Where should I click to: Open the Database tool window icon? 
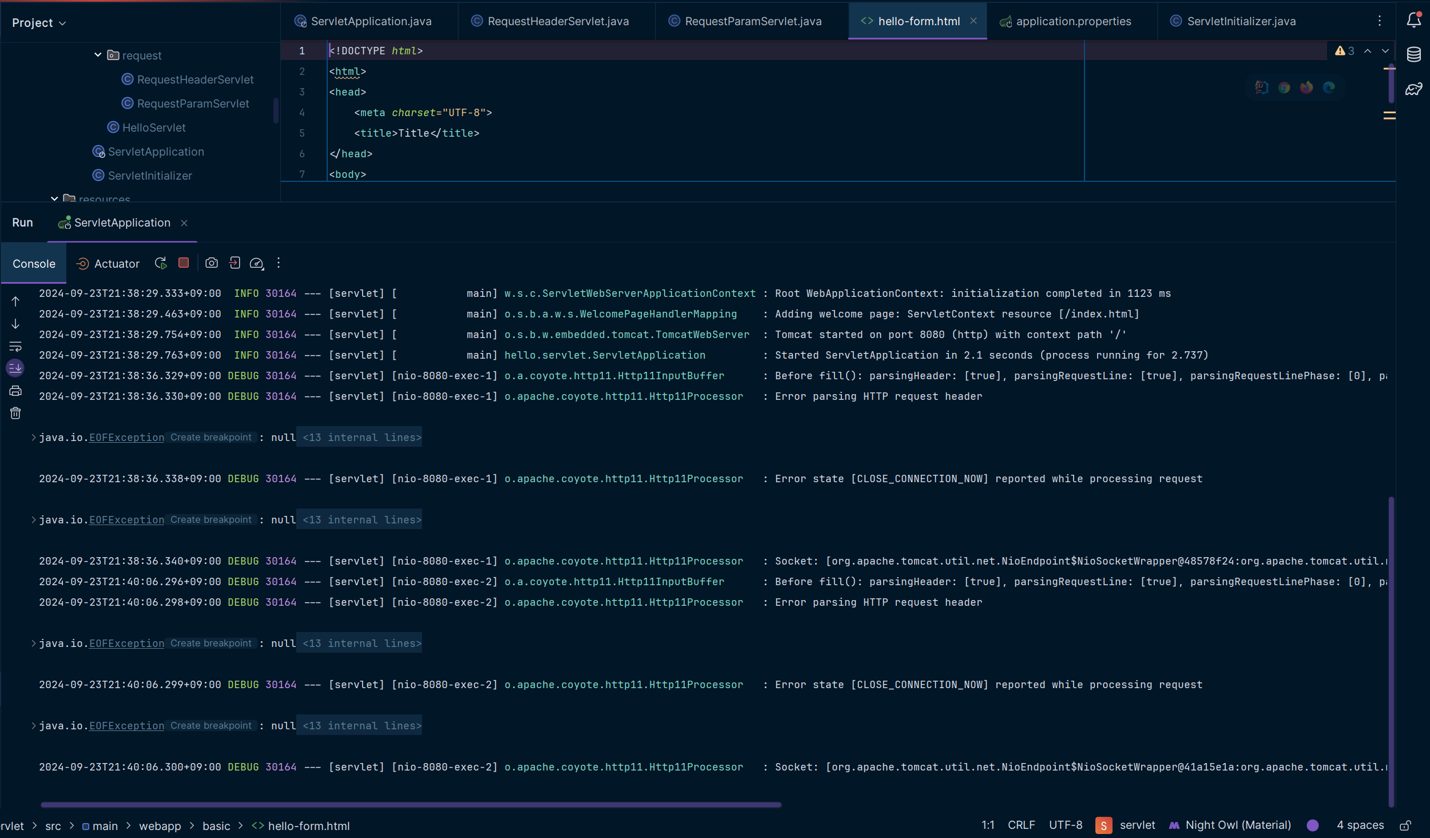(1414, 54)
